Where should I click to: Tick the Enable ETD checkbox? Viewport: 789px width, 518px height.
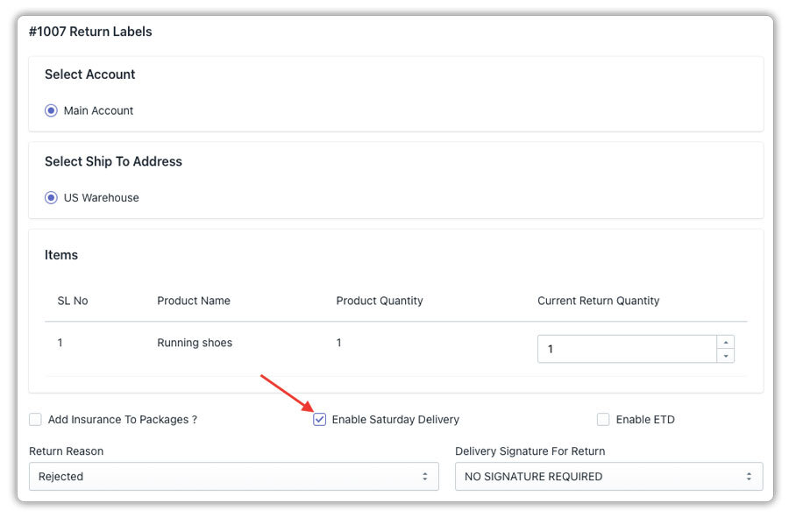[x=603, y=420]
